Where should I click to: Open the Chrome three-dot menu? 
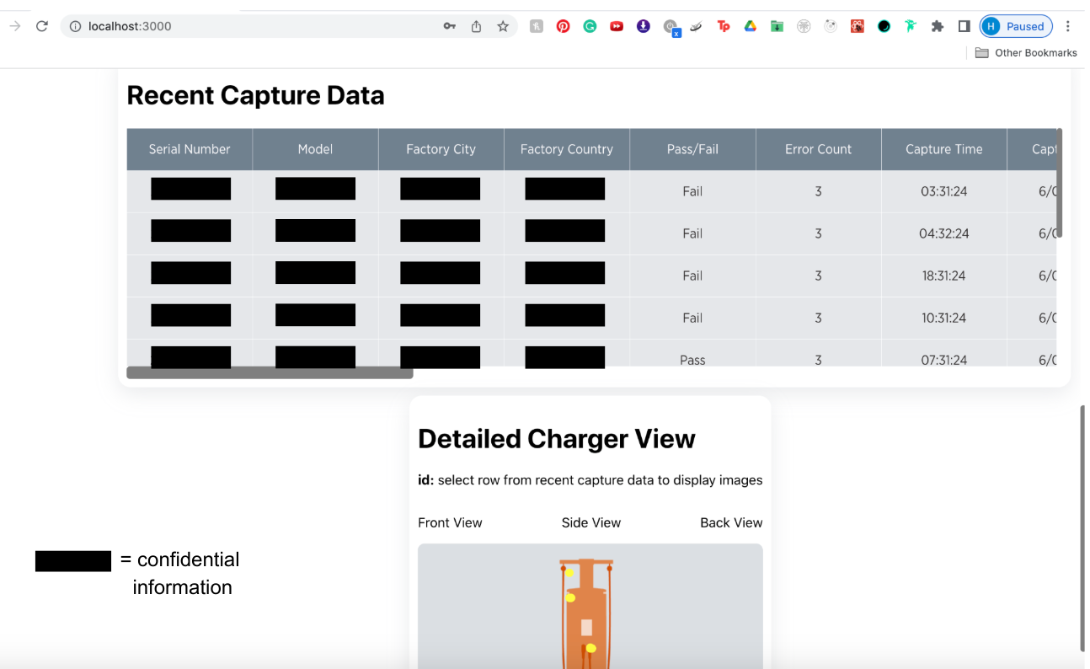point(1067,26)
